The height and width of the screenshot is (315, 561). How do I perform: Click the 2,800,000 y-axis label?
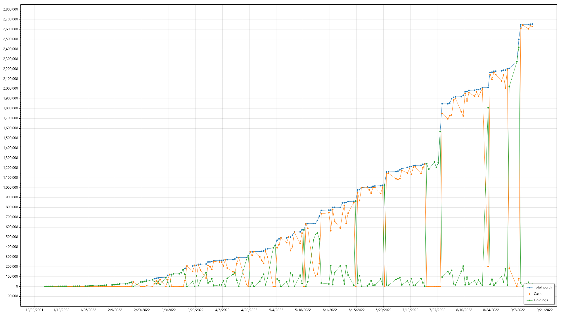point(11,9)
